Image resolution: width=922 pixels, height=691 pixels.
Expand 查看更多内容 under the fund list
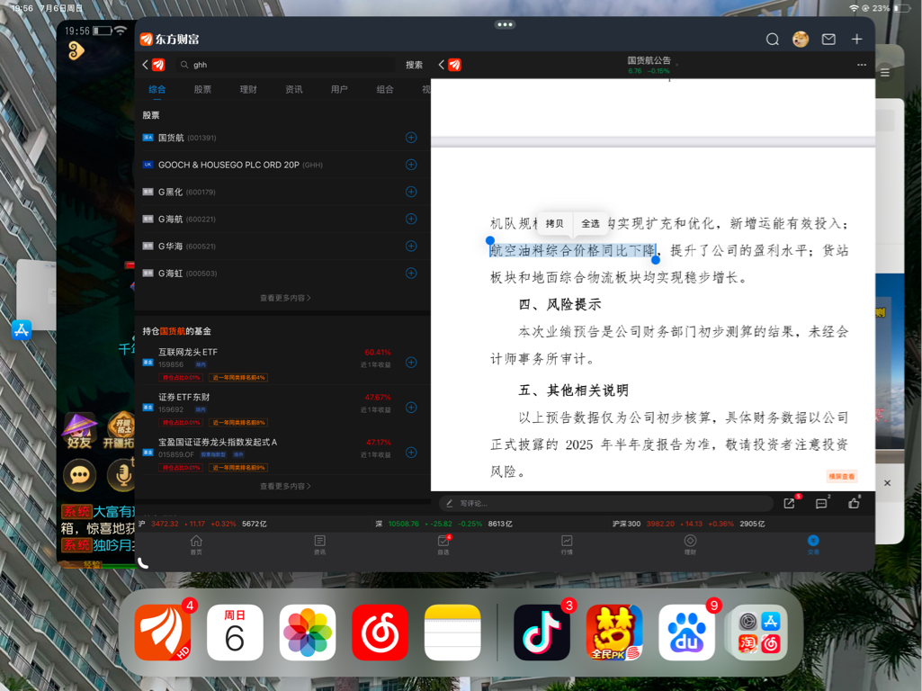click(285, 487)
